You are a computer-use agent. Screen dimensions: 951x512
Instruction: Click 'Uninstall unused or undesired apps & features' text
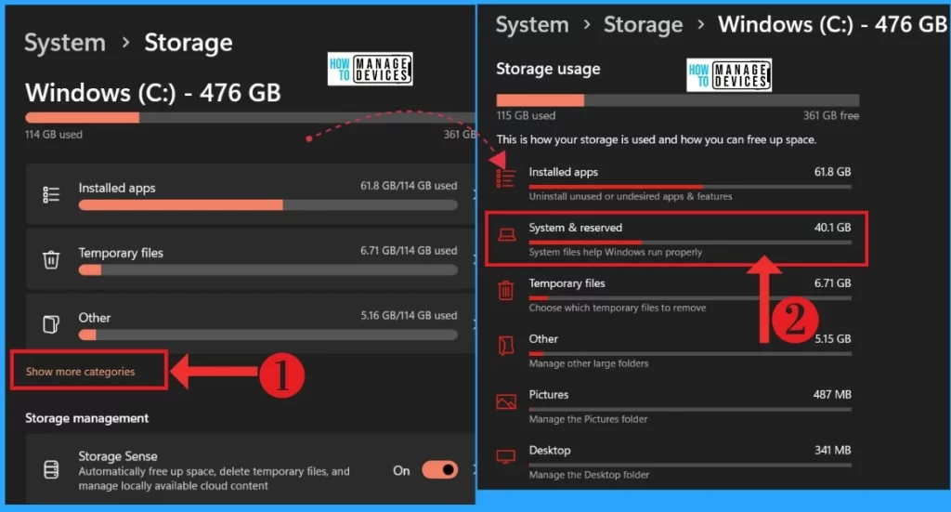tap(631, 197)
